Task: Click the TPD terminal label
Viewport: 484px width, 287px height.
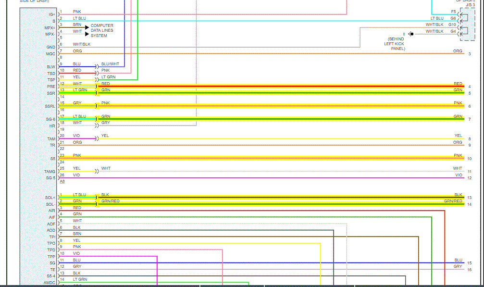Action: (51, 250)
